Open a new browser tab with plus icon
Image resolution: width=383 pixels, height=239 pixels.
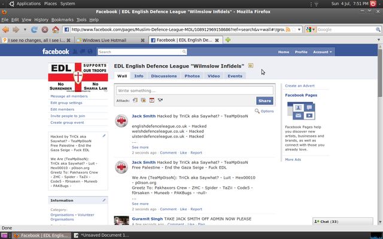point(229,40)
